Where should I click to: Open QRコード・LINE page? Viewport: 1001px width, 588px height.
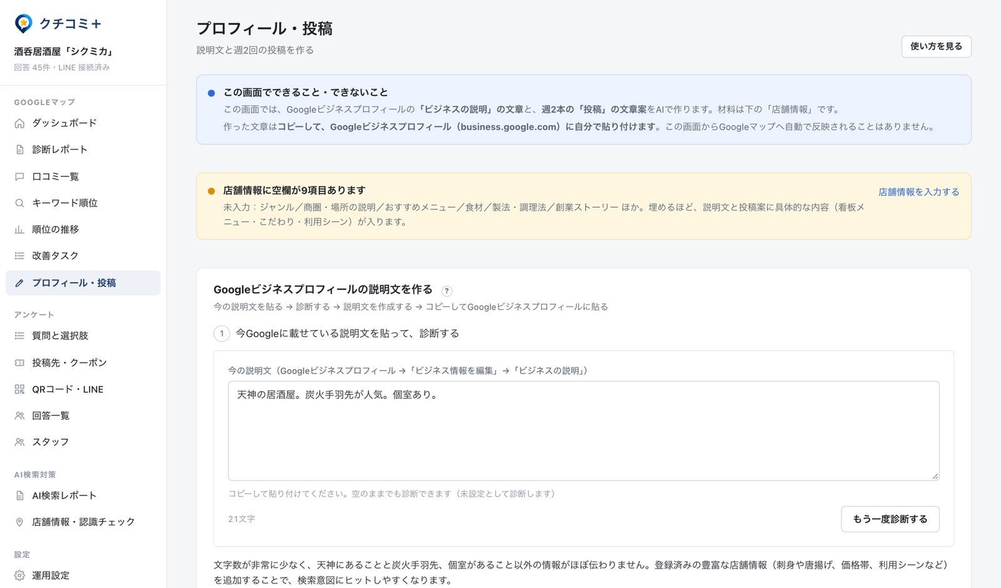83,389
